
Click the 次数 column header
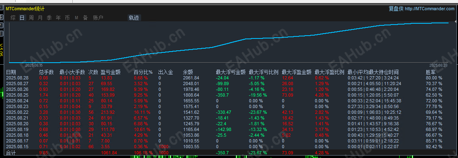[93, 72]
